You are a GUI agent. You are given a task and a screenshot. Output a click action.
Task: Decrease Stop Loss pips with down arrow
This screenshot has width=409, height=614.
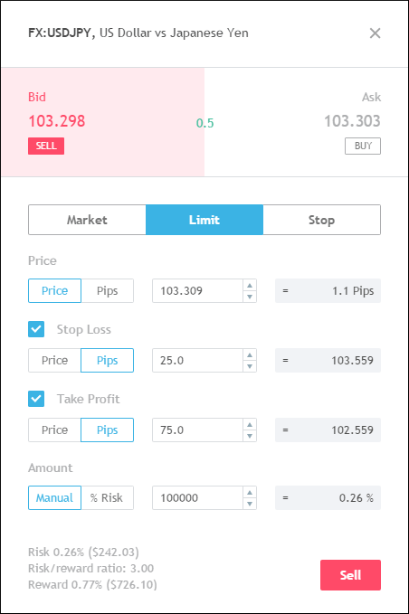pos(250,366)
